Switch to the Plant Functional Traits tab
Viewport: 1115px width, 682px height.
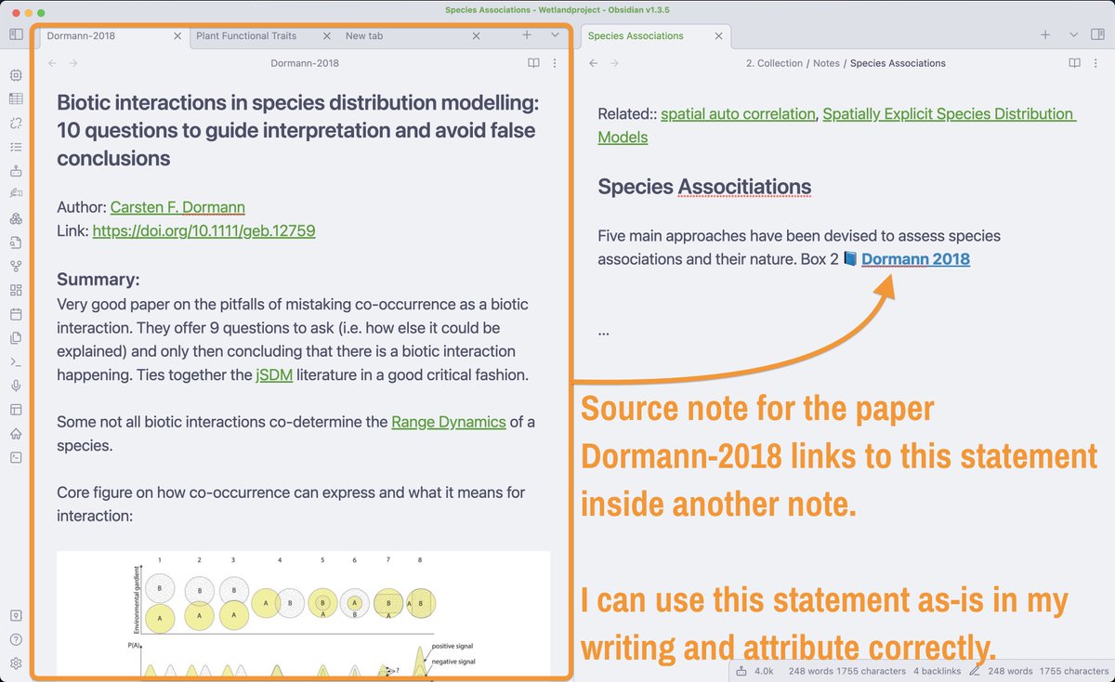click(x=245, y=35)
